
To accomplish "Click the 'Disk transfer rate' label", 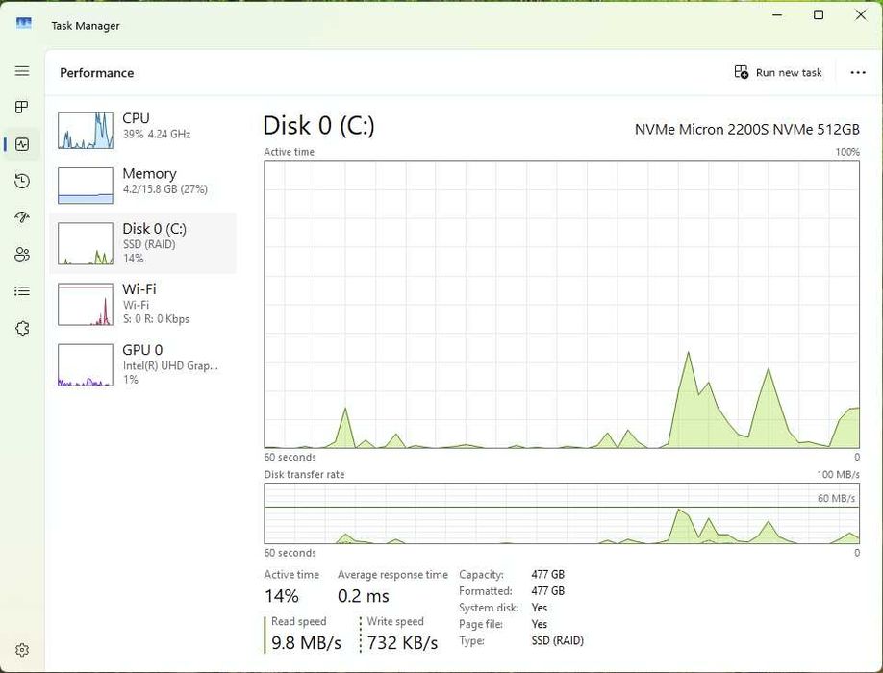I will click(x=304, y=474).
